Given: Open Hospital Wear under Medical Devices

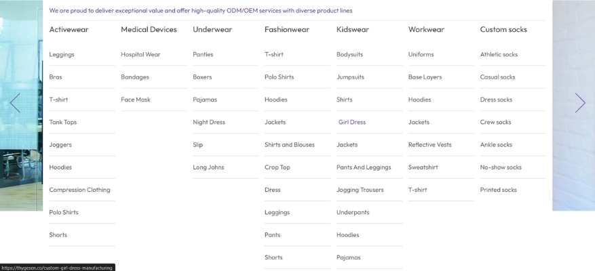Looking at the screenshot, I should click(140, 54).
